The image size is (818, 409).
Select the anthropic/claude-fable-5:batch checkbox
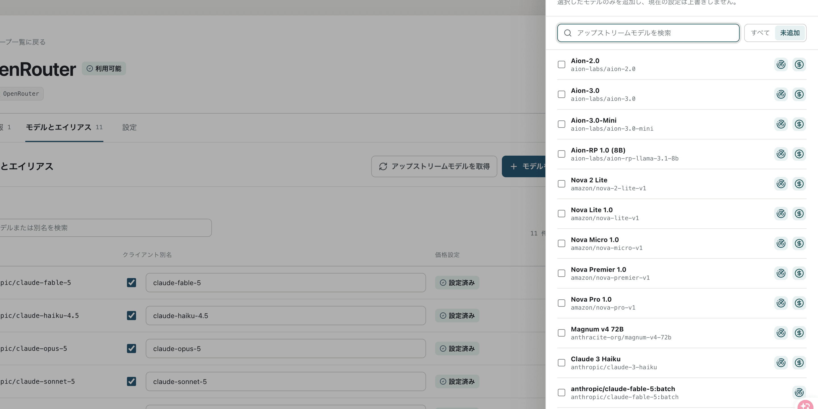coord(562,393)
